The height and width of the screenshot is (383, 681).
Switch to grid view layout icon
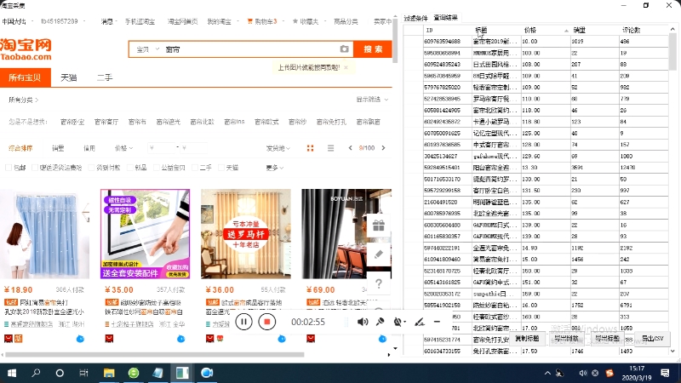[x=310, y=147]
